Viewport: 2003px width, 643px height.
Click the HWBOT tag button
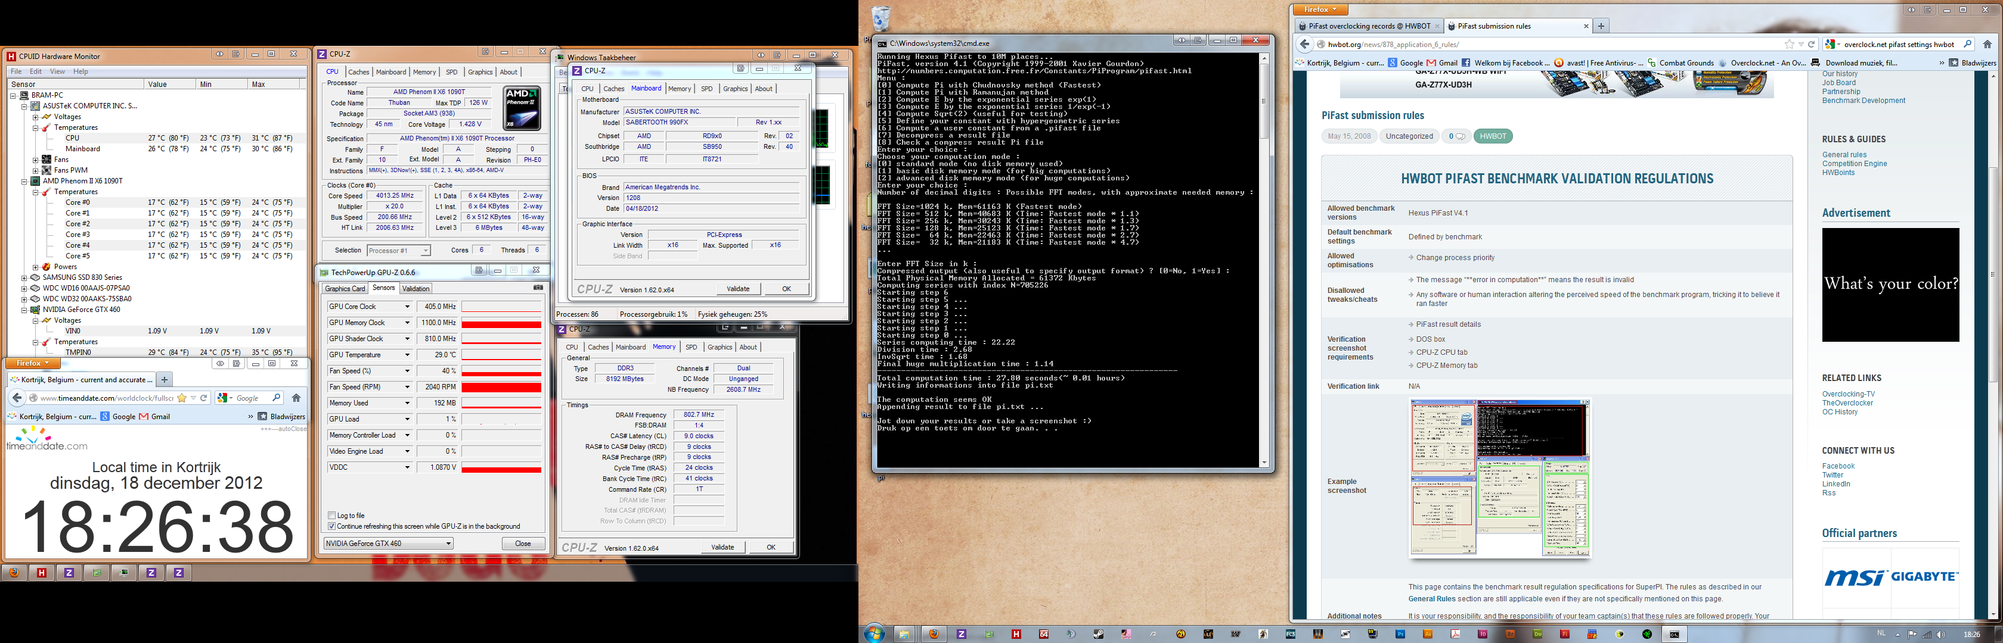click(x=1493, y=136)
